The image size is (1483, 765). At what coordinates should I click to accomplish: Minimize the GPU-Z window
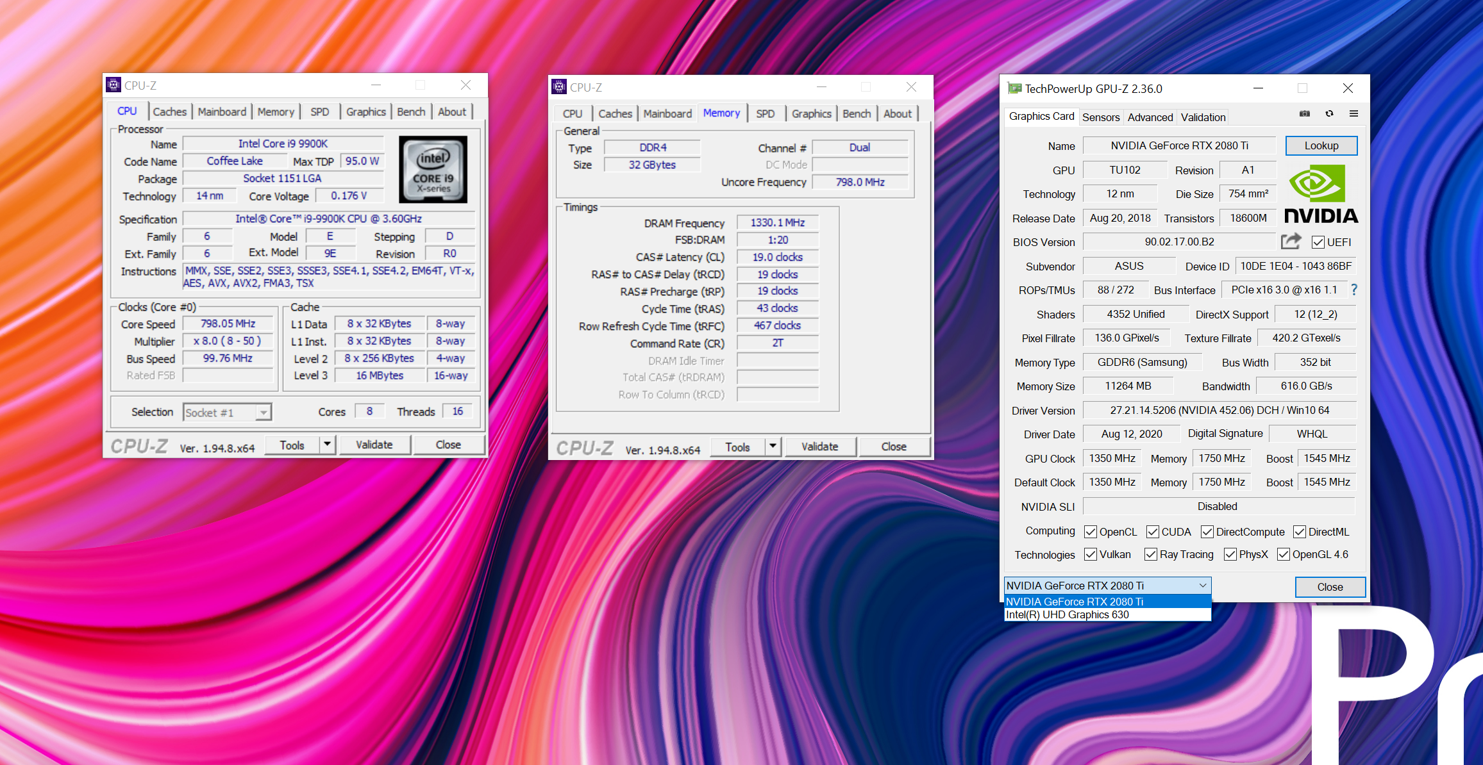pos(1258,88)
